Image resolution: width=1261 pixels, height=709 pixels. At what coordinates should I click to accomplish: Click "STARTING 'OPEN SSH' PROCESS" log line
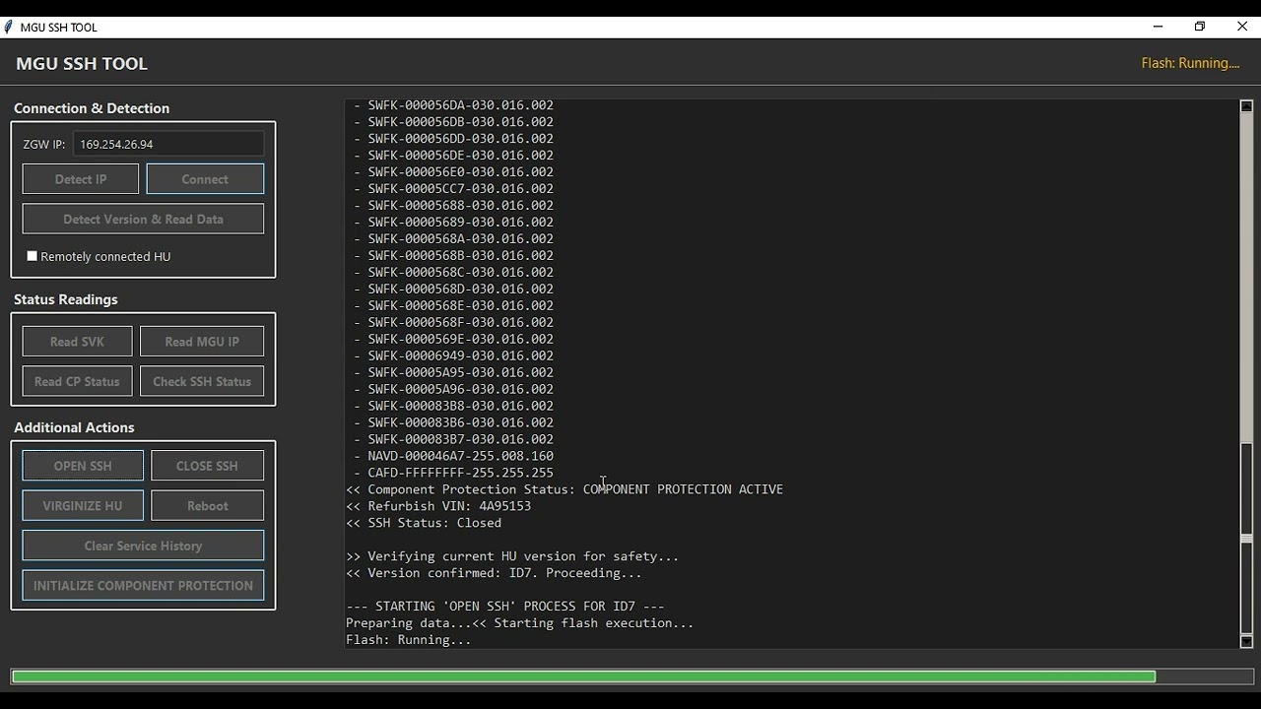(x=505, y=607)
